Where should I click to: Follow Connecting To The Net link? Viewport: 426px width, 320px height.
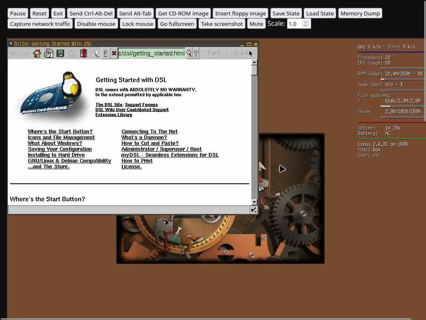point(149,131)
